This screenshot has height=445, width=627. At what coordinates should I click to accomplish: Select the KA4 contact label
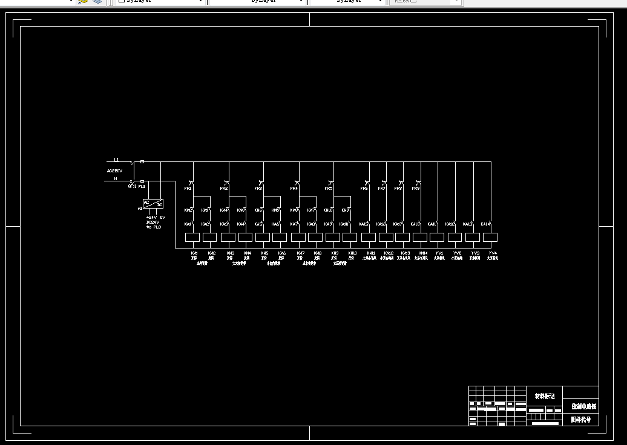click(241, 224)
